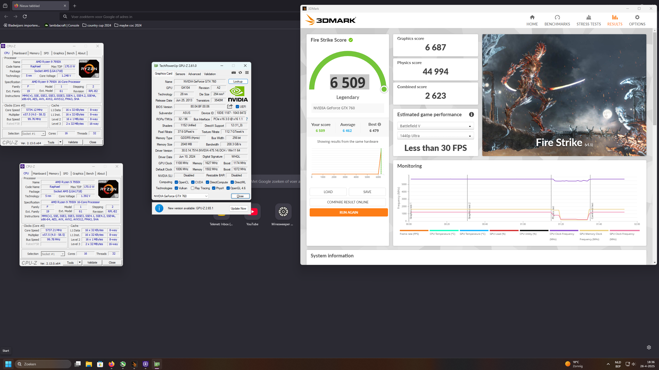This screenshot has width=659, height=370.
Task: Click Firefox icon in taskbar
Action: click(x=111, y=364)
